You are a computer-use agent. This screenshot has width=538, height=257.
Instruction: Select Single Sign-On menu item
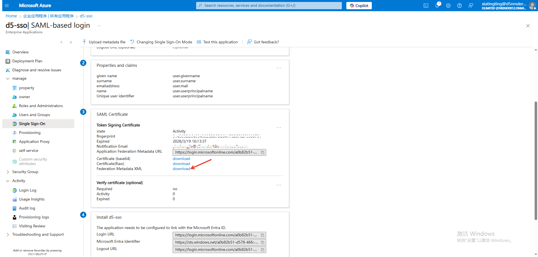38,124
